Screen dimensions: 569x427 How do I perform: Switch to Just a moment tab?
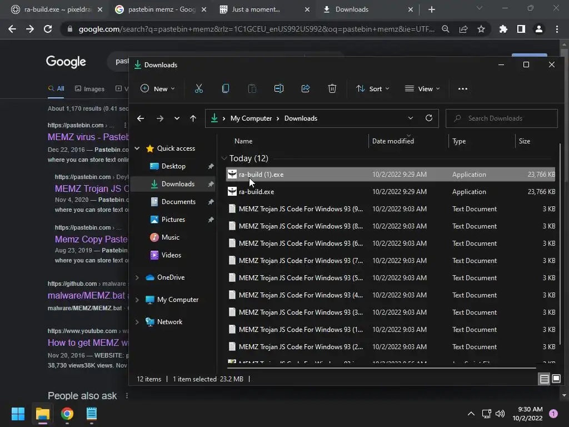[x=264, y=9]
